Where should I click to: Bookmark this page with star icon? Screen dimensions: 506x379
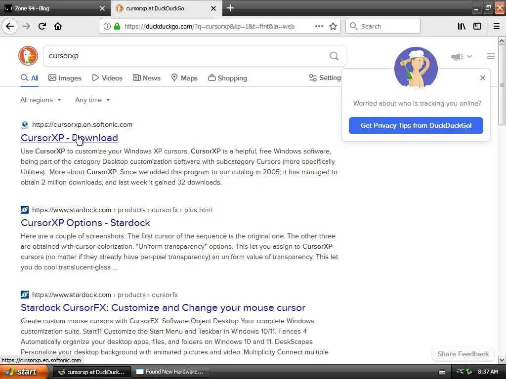point(333,26)
